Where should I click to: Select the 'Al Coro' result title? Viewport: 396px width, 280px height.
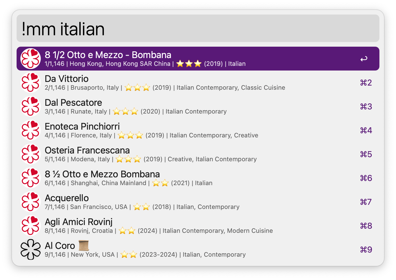[60, 246]
